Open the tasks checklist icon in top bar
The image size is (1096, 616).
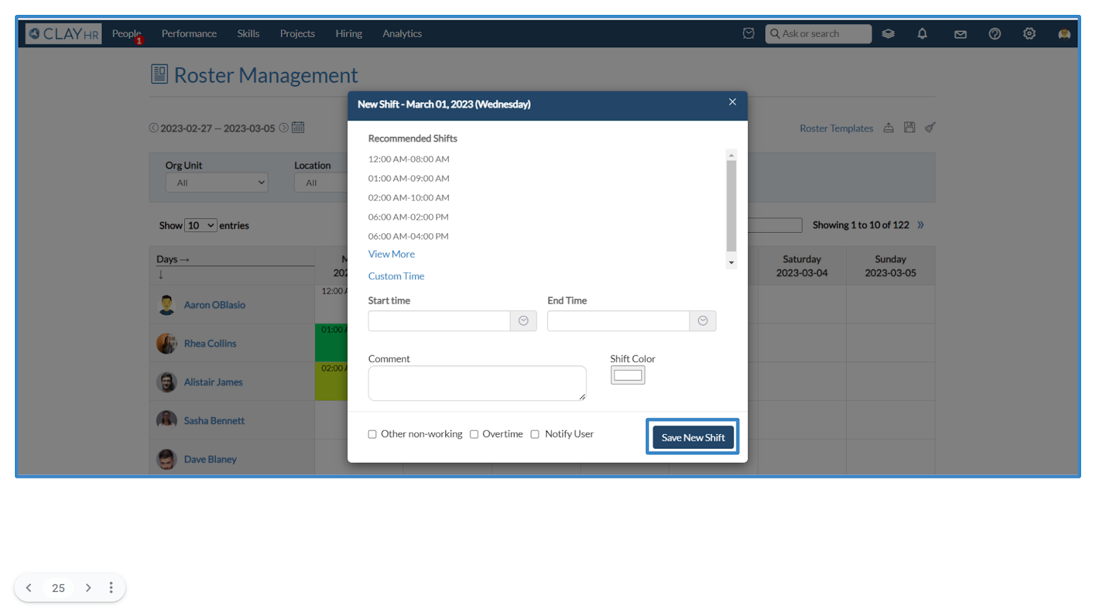tap(749, 34)
